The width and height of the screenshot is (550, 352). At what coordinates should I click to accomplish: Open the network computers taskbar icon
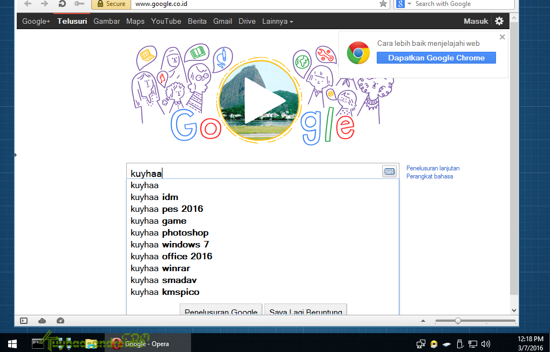pos(65,343)
